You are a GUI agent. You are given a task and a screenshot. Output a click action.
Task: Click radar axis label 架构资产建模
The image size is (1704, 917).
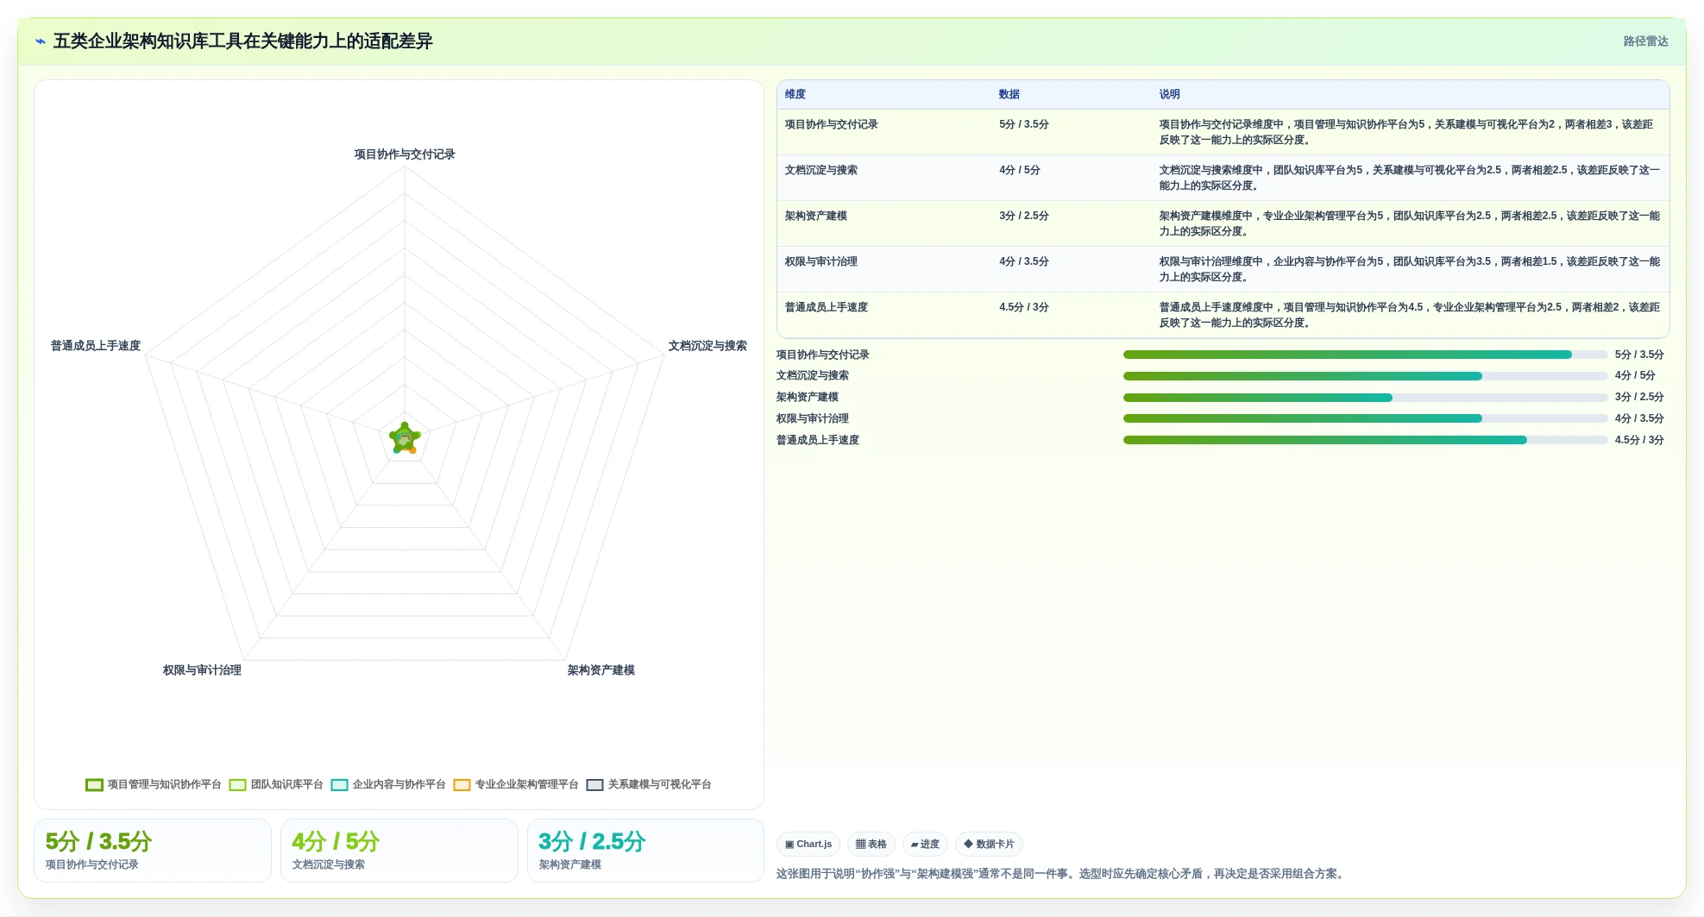click(601, 670)
